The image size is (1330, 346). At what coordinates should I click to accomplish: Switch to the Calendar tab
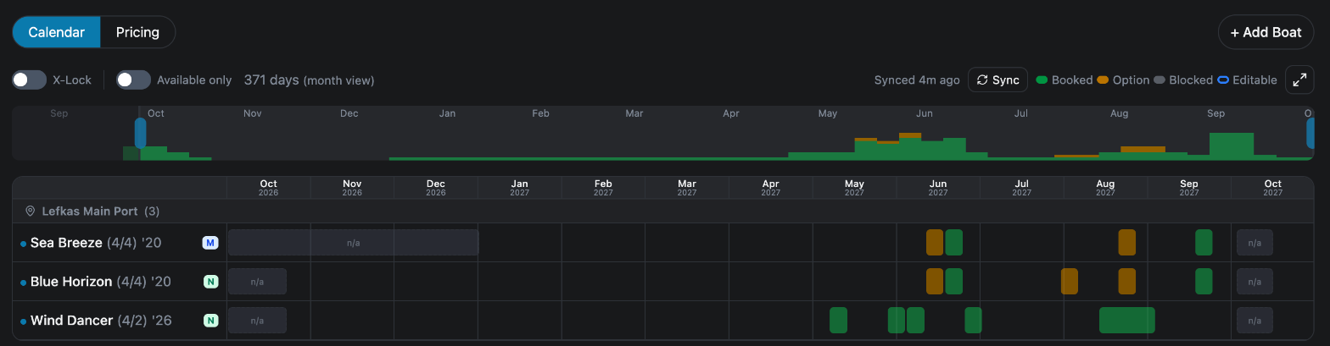[x=57, y=32]
